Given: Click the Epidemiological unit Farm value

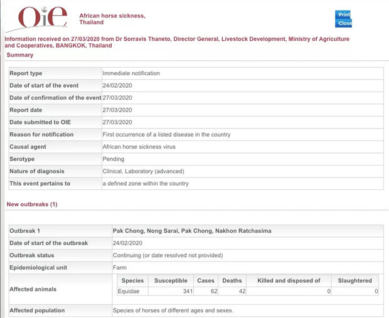Looking at the screenshot, I should (119, 268).
